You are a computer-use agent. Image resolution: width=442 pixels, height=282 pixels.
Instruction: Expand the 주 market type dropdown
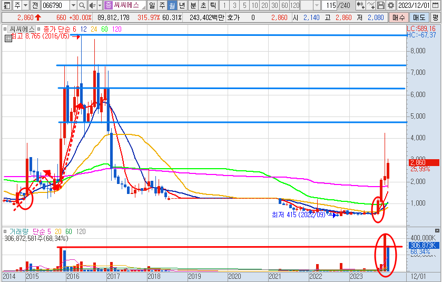26,5
